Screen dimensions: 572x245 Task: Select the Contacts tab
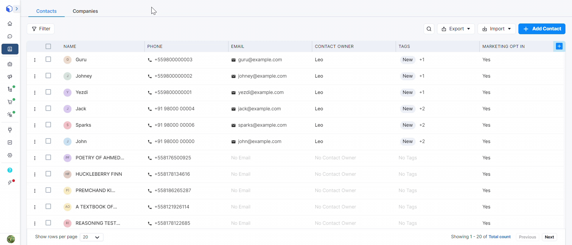[x=46, y=11]
